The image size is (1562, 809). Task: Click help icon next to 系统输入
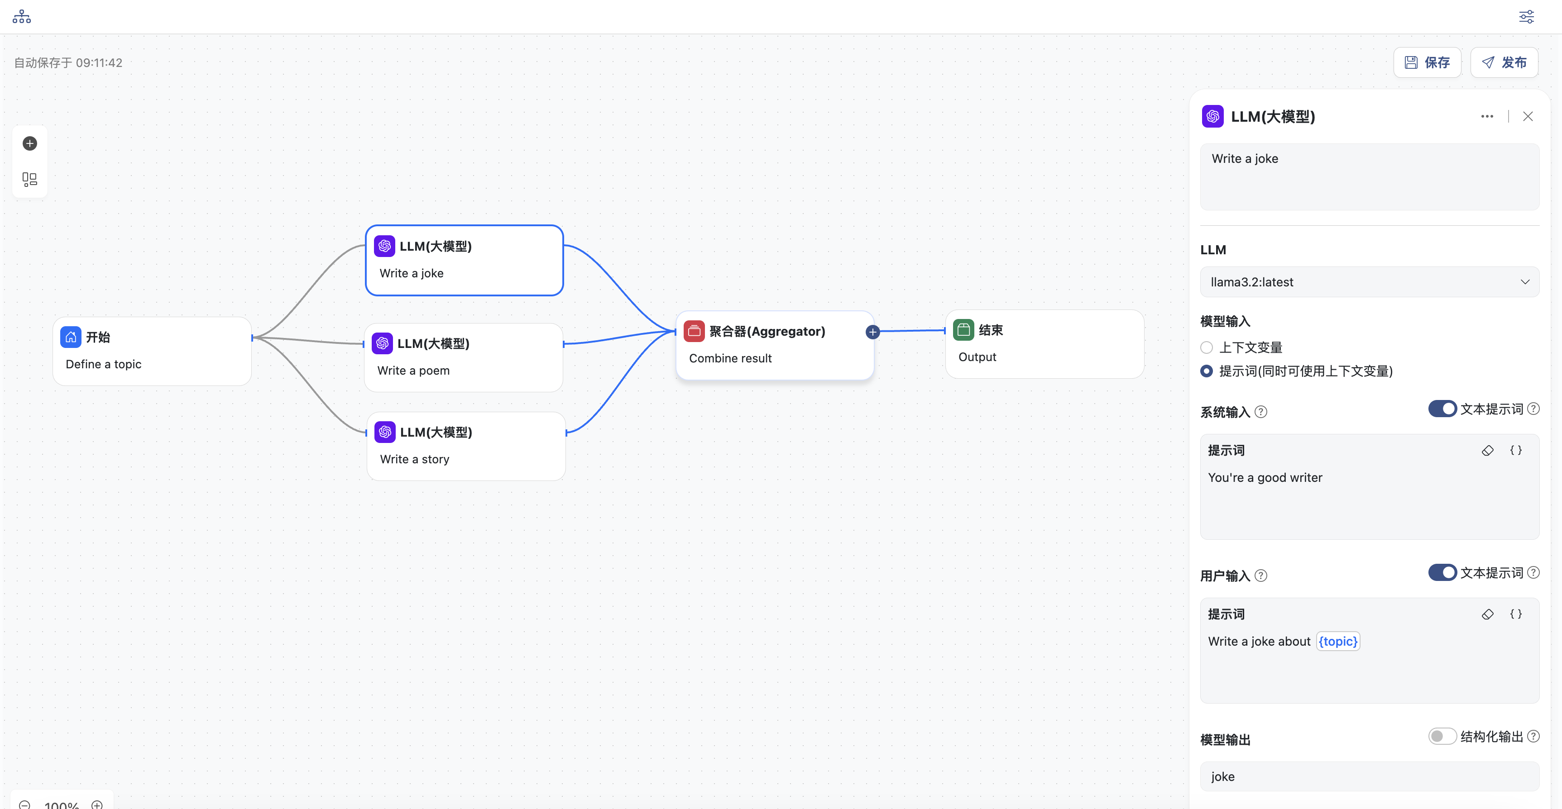point(1260,412)
